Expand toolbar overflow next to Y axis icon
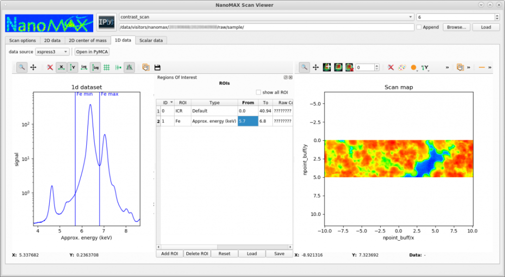 (447, 67)
